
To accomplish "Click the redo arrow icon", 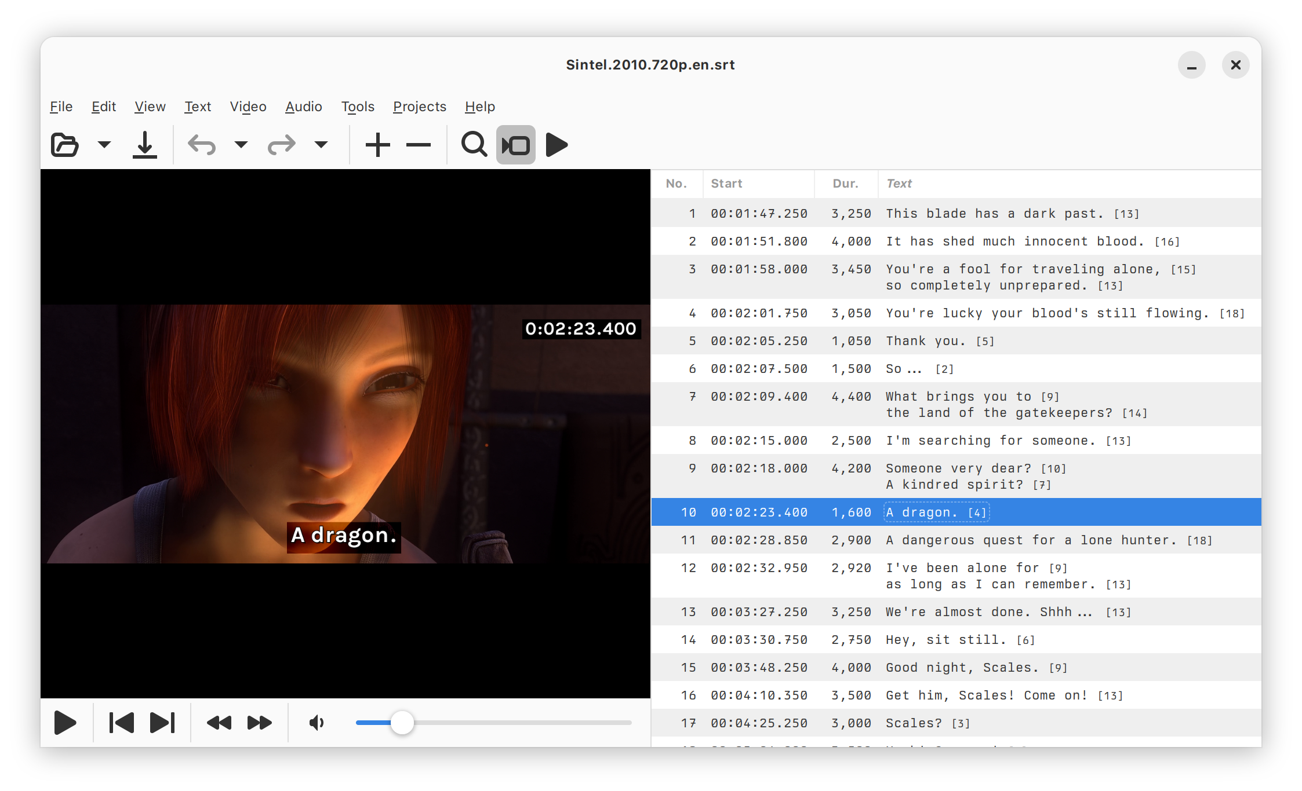I will [x=282, y=145].
